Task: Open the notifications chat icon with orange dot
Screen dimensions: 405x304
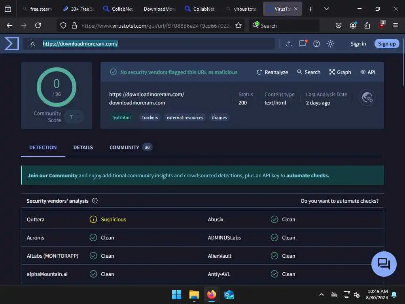Action: (303, 44)
